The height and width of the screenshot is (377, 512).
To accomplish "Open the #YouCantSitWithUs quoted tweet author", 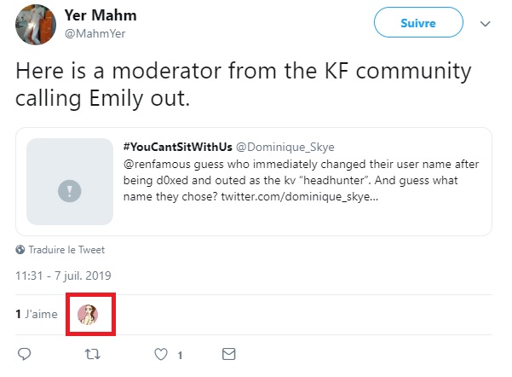I will [178, 147].
